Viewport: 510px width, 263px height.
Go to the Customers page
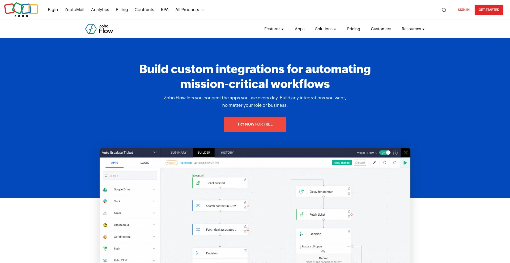click(x=381, y=29)
